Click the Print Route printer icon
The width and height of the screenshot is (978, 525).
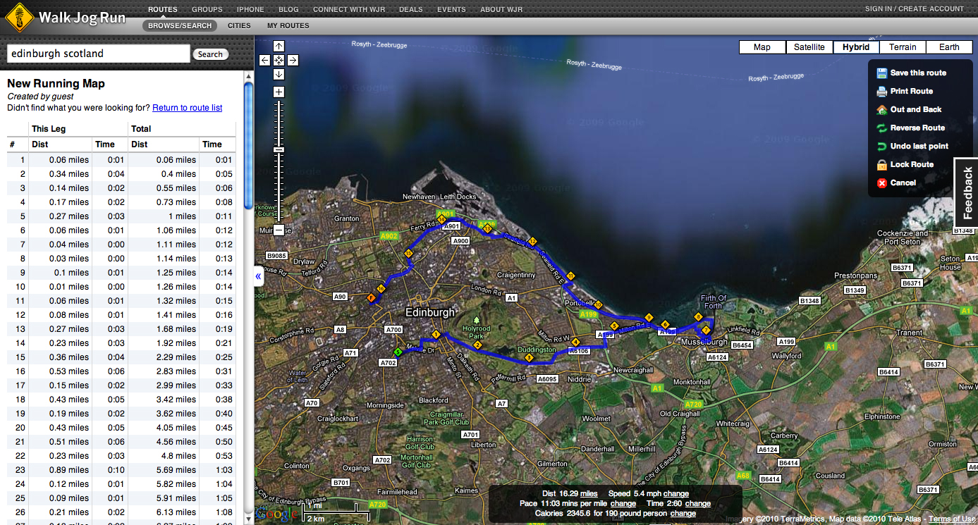881,92
